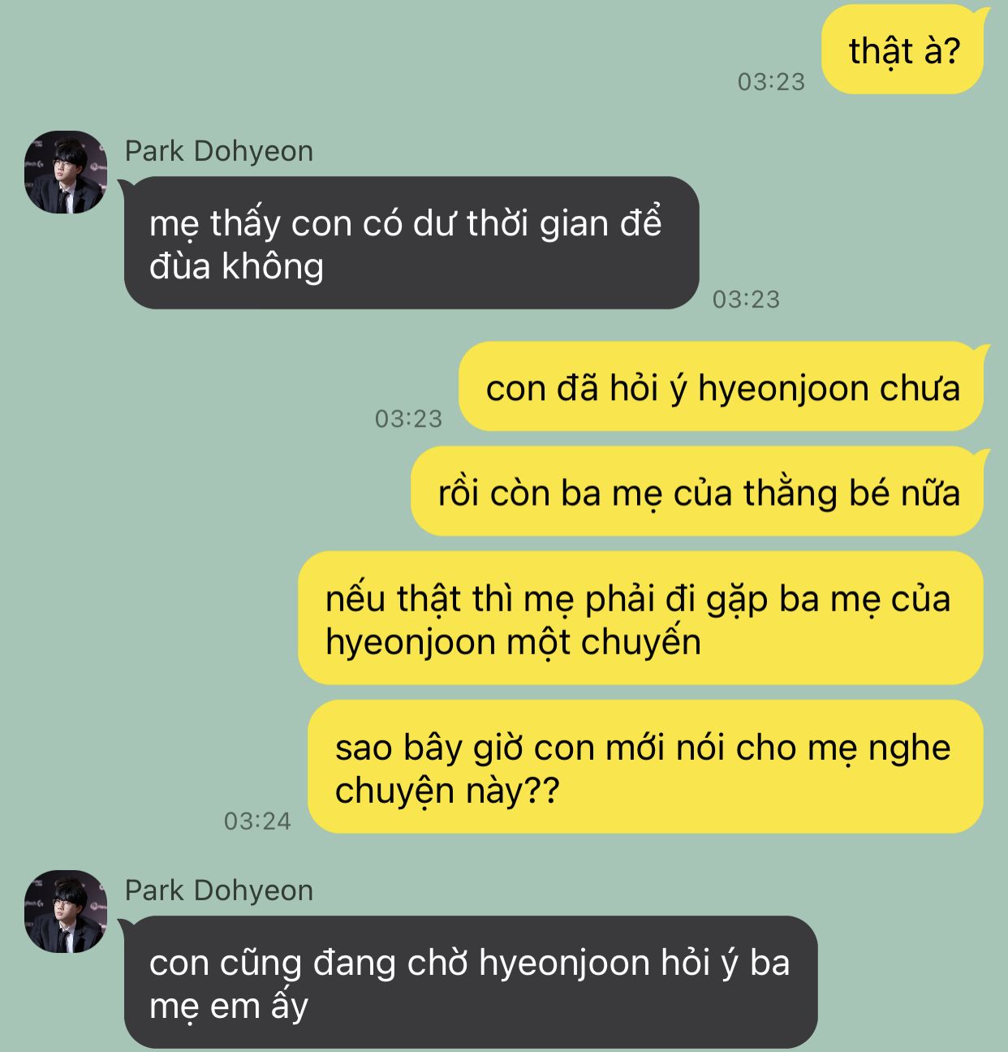Tap 'đùa không' text in the dark bubble
Screen dimensions: 1008x1052
click(x=236, y=266)
